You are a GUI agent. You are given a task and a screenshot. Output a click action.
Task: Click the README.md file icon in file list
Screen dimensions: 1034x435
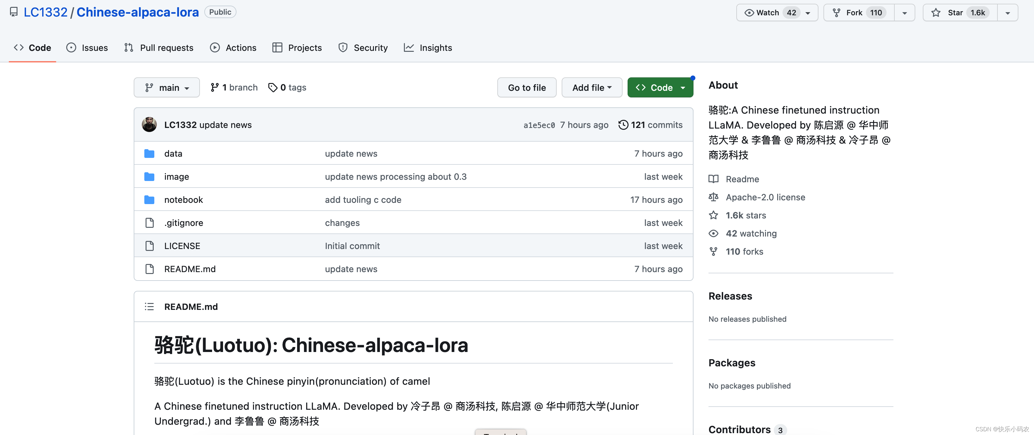[149, 269]
